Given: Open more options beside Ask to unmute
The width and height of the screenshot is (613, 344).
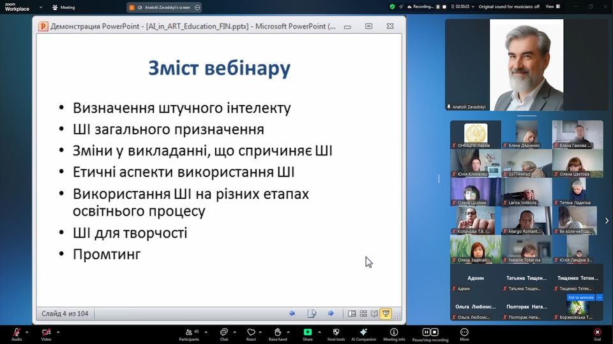Looking at the screenshot, I should [x=600, y=297].
